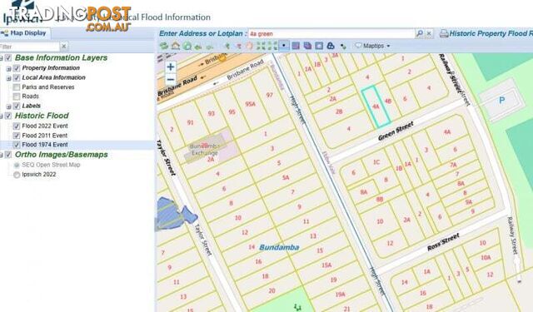Enable the Roads layer checkbox
This screenshot has height=312, width=533.
[17, 97]
